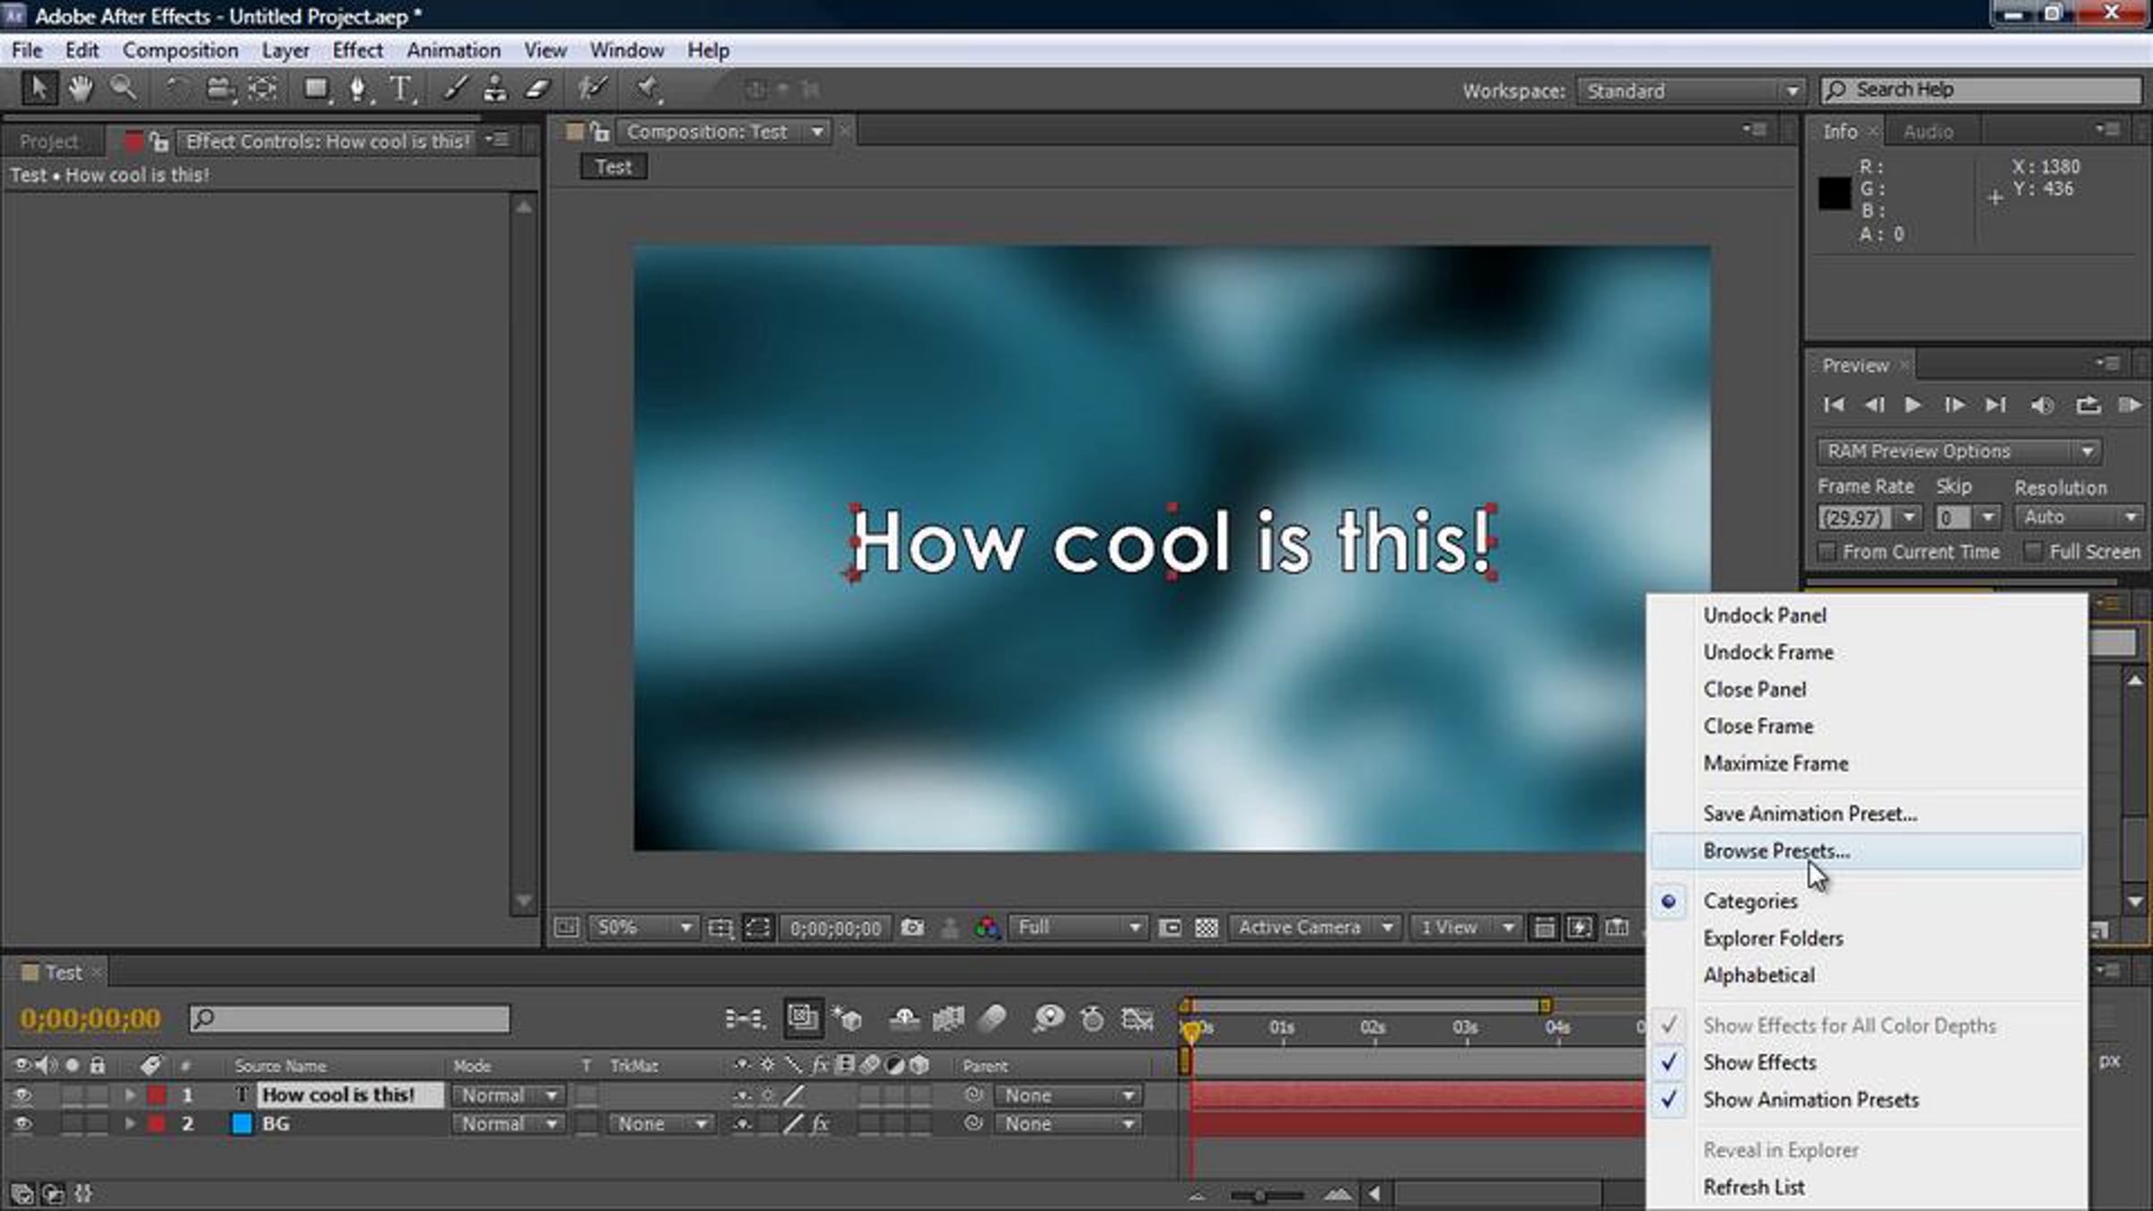Enable From Current Time checkbox
The width and height of the screenshot is (2153, 1211).
click(1826, 551)
